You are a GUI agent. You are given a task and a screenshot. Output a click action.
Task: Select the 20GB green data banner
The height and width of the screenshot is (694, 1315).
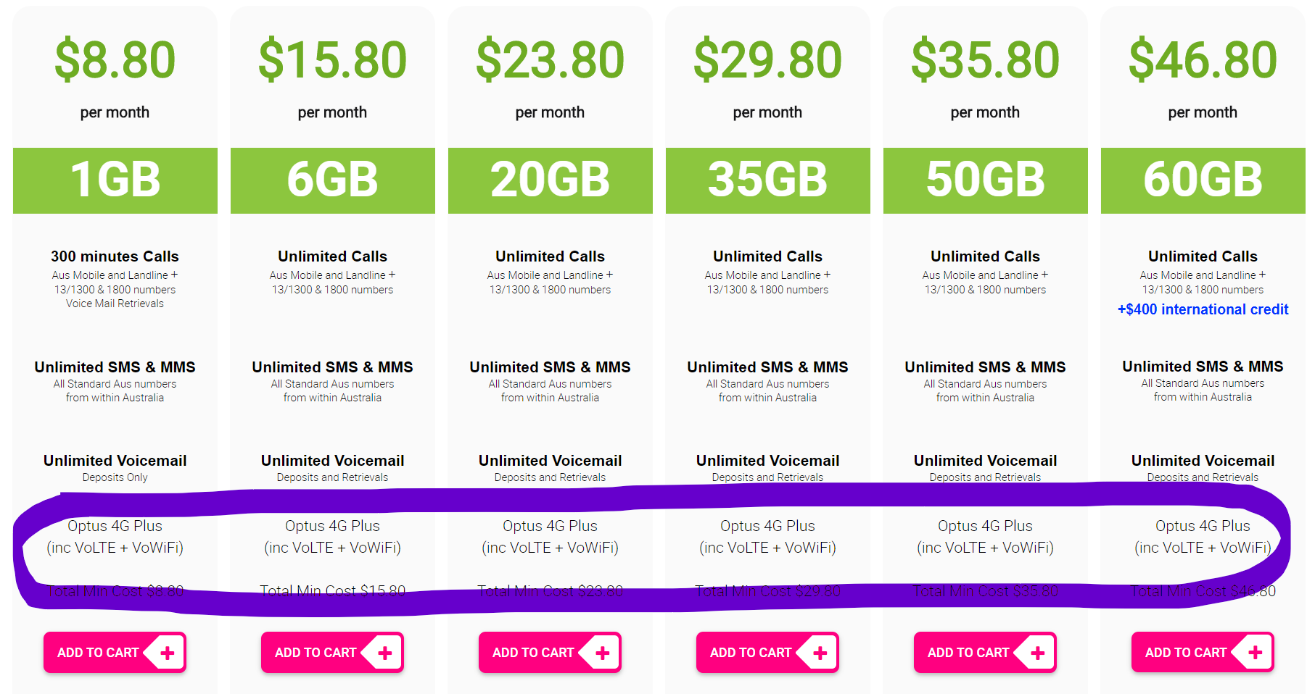[x=551, y=180]
